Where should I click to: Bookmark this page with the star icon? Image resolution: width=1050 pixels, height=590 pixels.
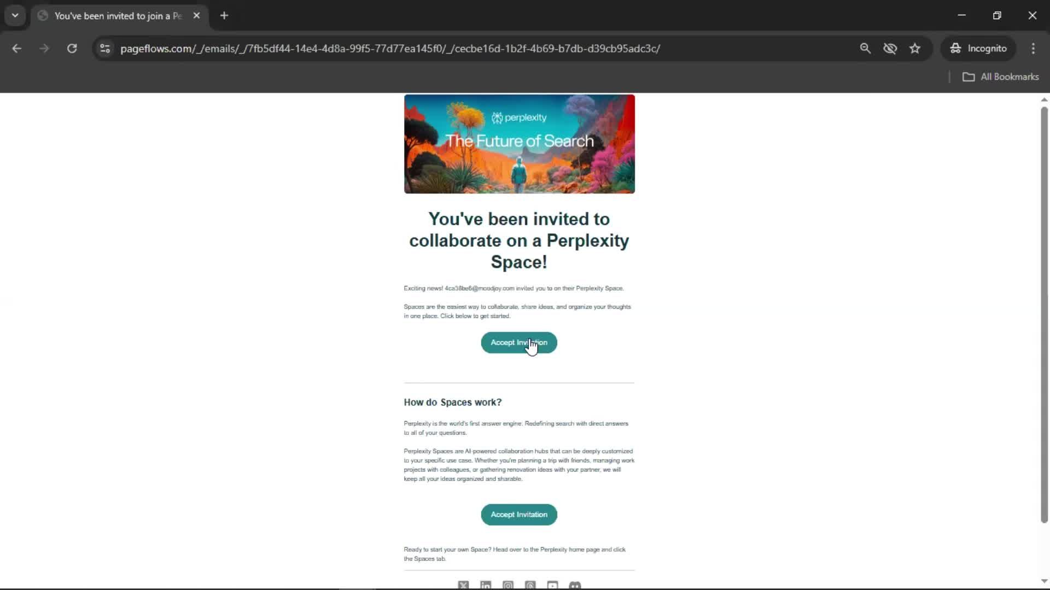915,49
